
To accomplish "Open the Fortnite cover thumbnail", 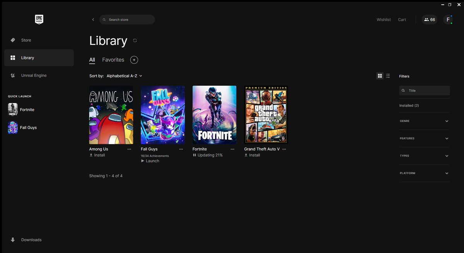I will pyautogui.click(x=215, y=115).
